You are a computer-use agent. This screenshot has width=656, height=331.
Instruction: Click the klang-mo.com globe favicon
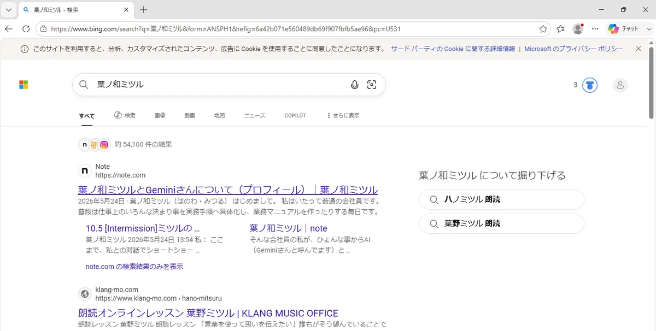click(85, 294)
